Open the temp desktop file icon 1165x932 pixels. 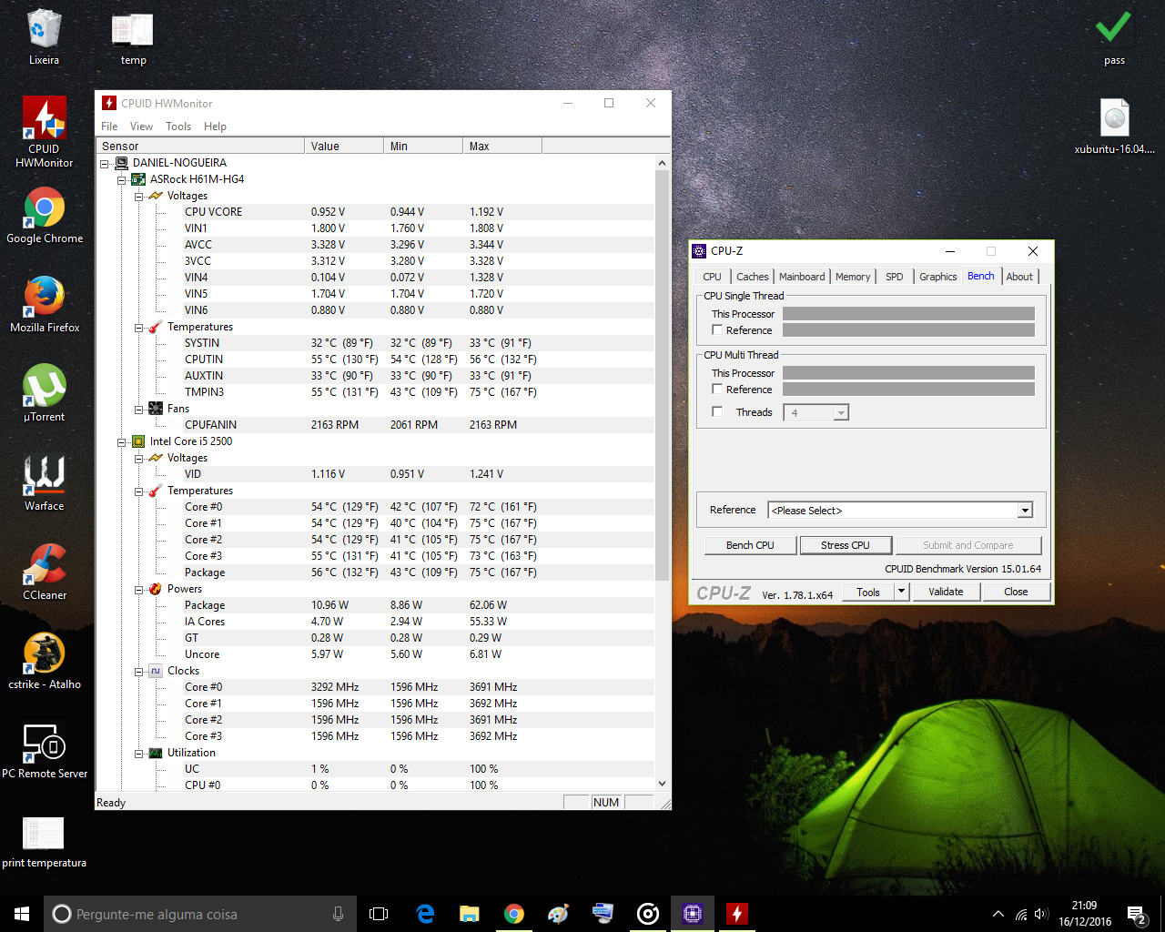point(133,37)
